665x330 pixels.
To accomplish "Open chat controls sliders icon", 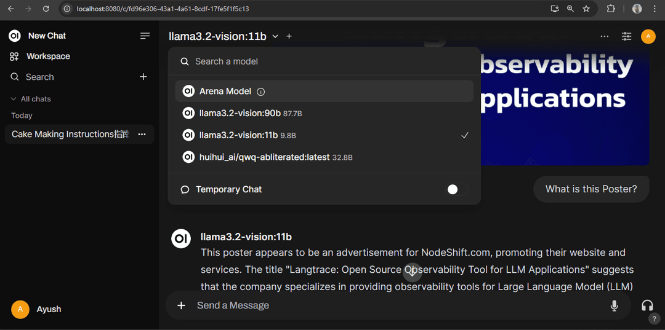I will (626, 36).
